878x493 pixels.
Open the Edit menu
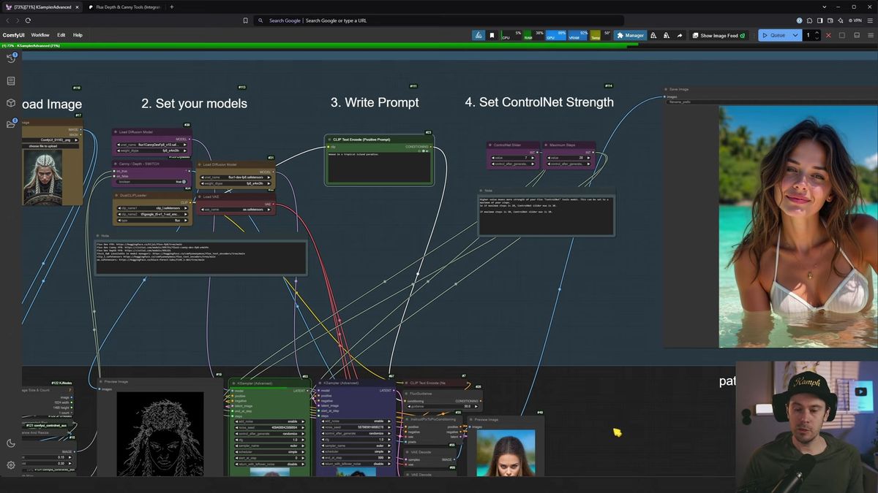[61, 35]
